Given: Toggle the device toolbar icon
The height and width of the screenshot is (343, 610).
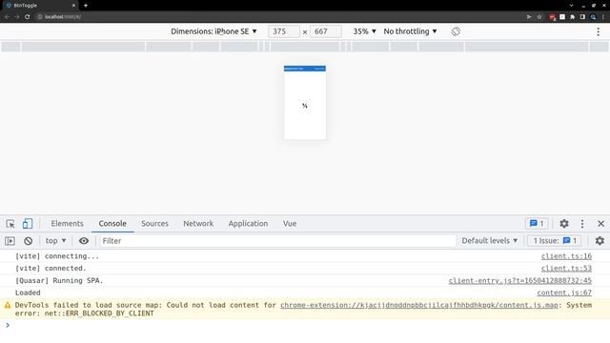Looking at the screenshot, I should [x=28, y=224].
